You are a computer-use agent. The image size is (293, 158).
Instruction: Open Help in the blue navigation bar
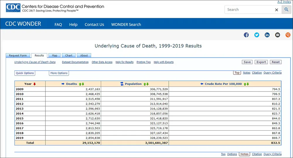[x=73, y=25]
